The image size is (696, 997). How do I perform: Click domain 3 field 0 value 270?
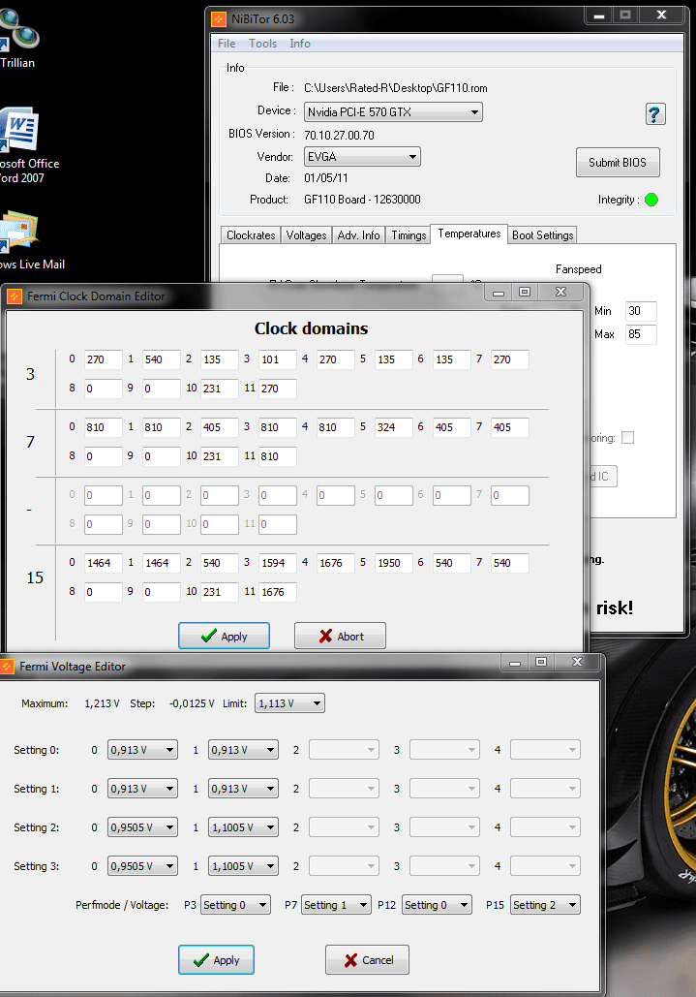104,359
